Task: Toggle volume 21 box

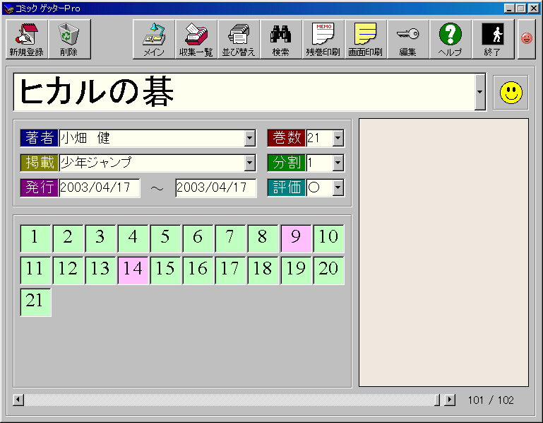Action: (x=36, y=302)
